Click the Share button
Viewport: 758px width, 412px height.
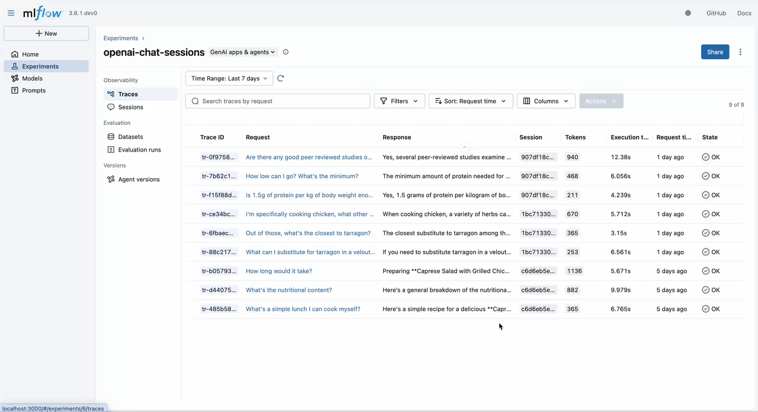(715, 52)
